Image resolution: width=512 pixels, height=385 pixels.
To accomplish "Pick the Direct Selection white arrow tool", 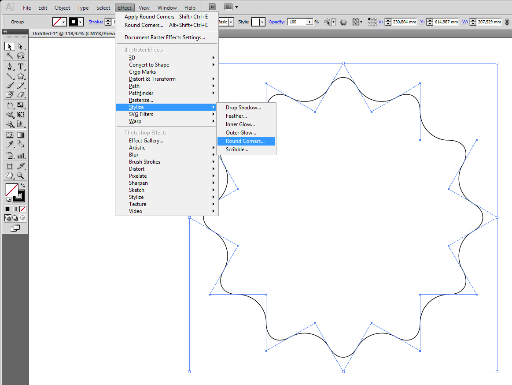I will coord(20,47).
